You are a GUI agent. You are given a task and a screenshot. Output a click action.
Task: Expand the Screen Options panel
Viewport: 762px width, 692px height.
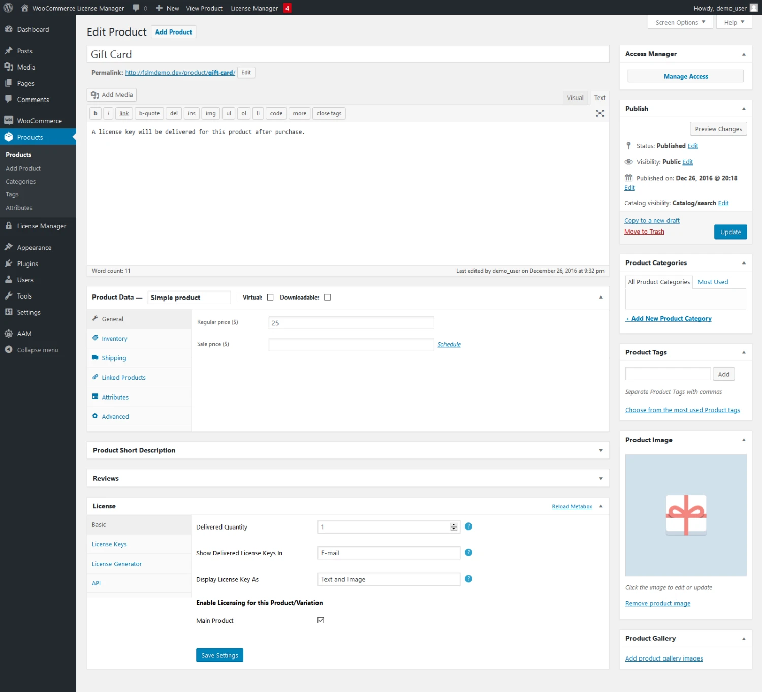(x=680, y=22)
